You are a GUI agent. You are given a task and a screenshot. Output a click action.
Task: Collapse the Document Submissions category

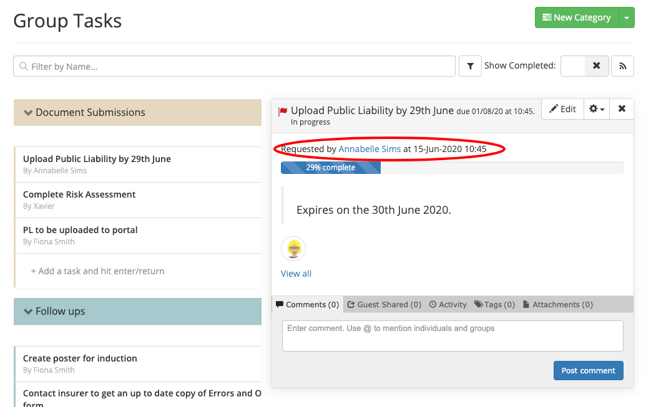[138, 112]
